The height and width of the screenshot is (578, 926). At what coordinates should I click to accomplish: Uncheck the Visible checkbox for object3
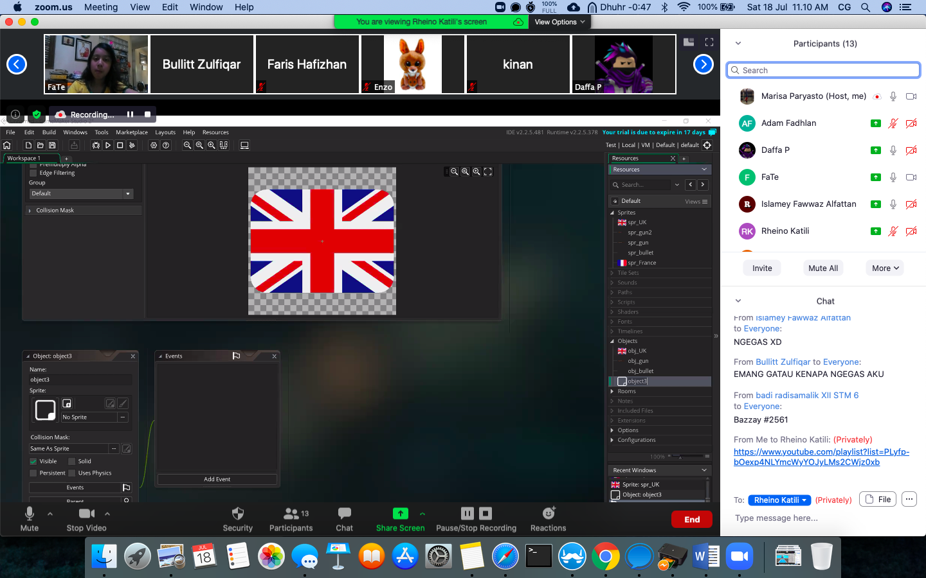click(x=33, y=461)
